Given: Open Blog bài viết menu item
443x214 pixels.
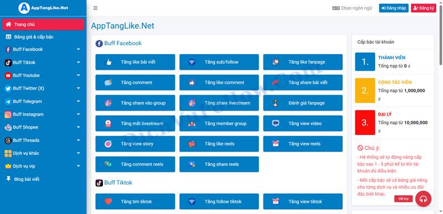Looking at the screenshot, I should (x=43, y=179).
